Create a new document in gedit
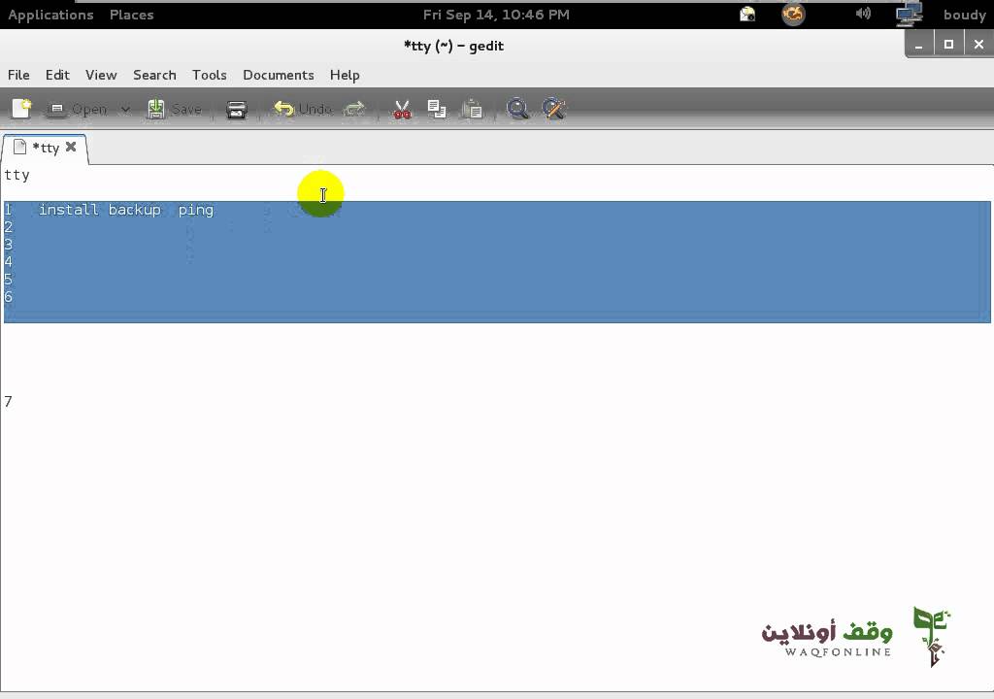 tap(20, 109)
